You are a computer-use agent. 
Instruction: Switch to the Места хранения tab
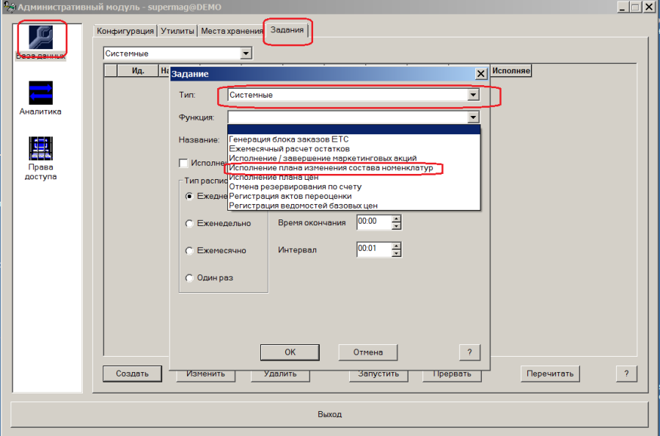pyautogui.click(x=232, y=31)
